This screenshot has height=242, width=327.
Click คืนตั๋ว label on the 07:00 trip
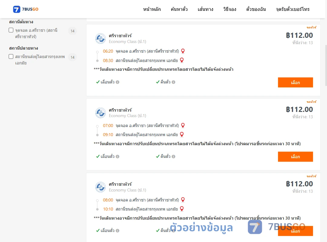(165, 156)
